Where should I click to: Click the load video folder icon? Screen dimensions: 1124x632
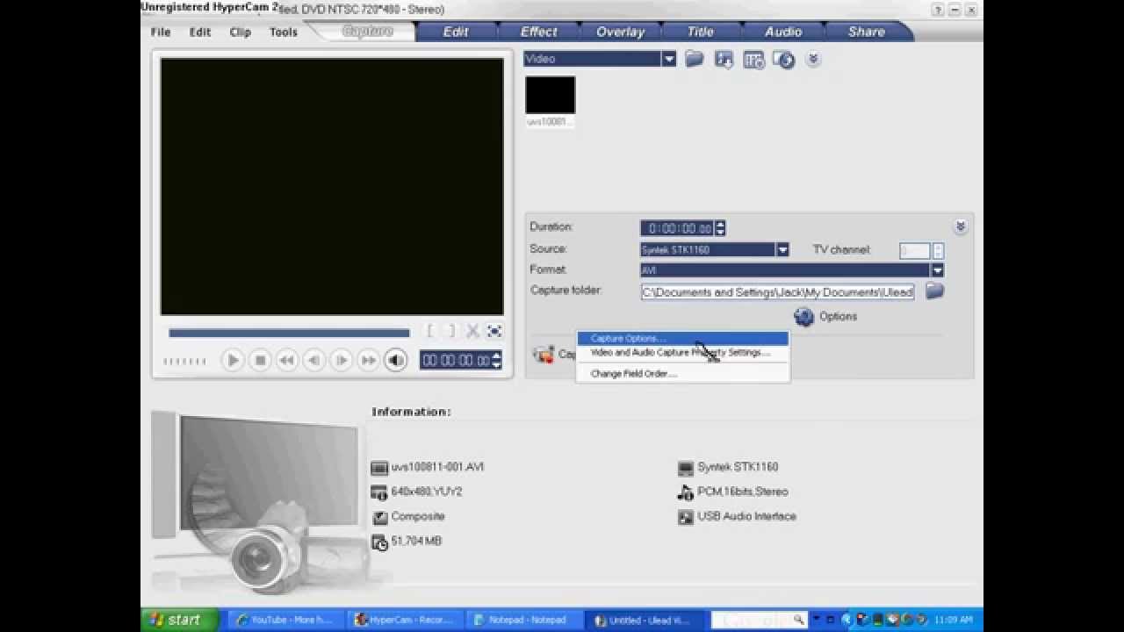695,59
